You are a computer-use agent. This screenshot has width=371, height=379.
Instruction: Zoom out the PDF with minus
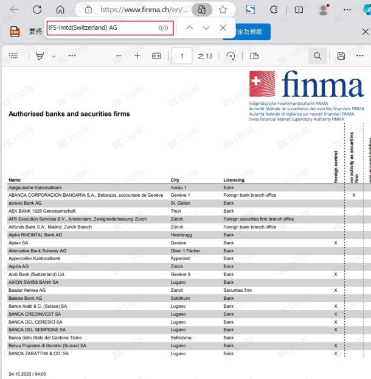pyautogui.click(x=119, y=56)
